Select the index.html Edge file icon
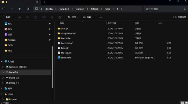 coord(59,58)
